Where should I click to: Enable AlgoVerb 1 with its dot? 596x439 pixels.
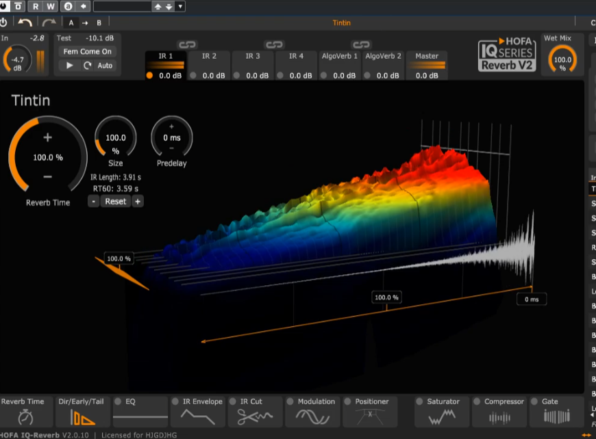tap(324, 75)
